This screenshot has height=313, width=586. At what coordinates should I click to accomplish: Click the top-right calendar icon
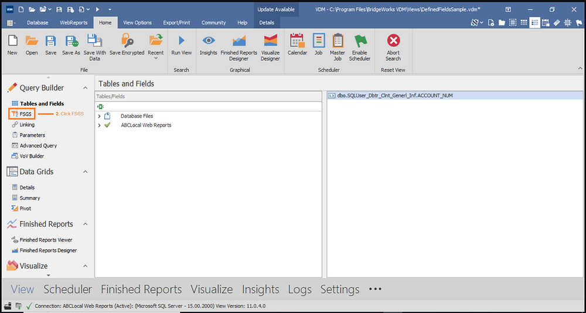545,23
